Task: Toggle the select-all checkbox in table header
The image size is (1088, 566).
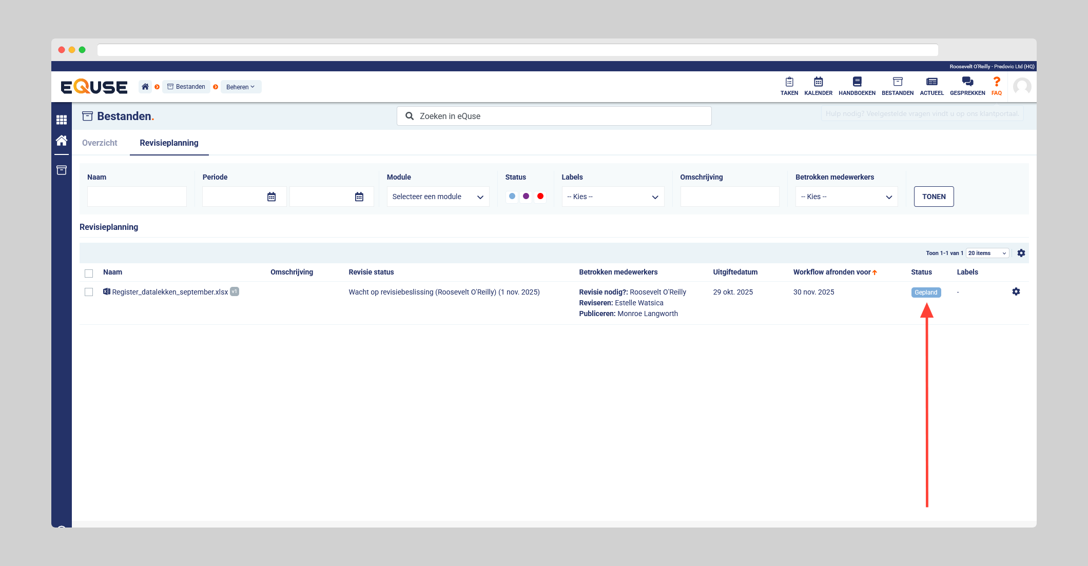Action: pos(89,273)
